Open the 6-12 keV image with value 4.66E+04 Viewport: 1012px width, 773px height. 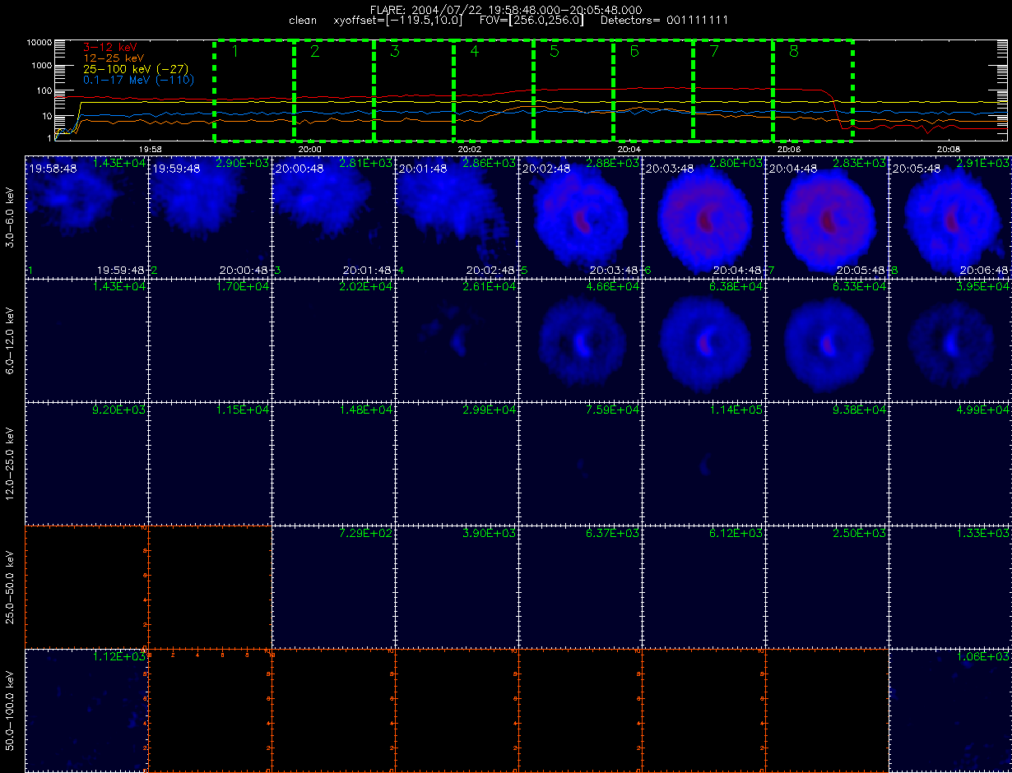click(580, 340)
